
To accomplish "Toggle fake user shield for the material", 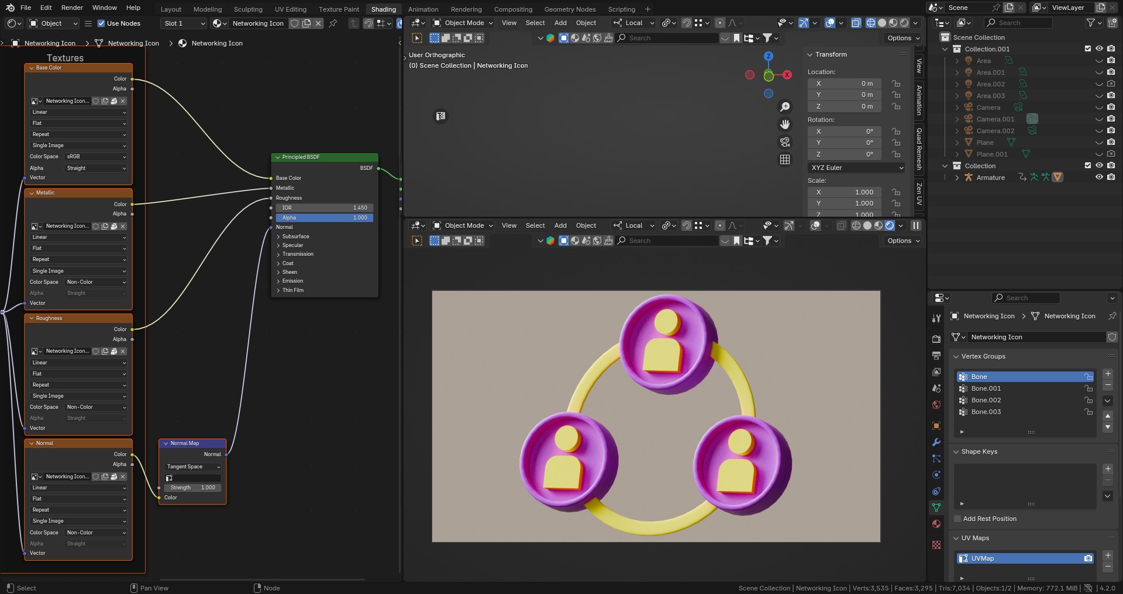I will coord(295,23).
